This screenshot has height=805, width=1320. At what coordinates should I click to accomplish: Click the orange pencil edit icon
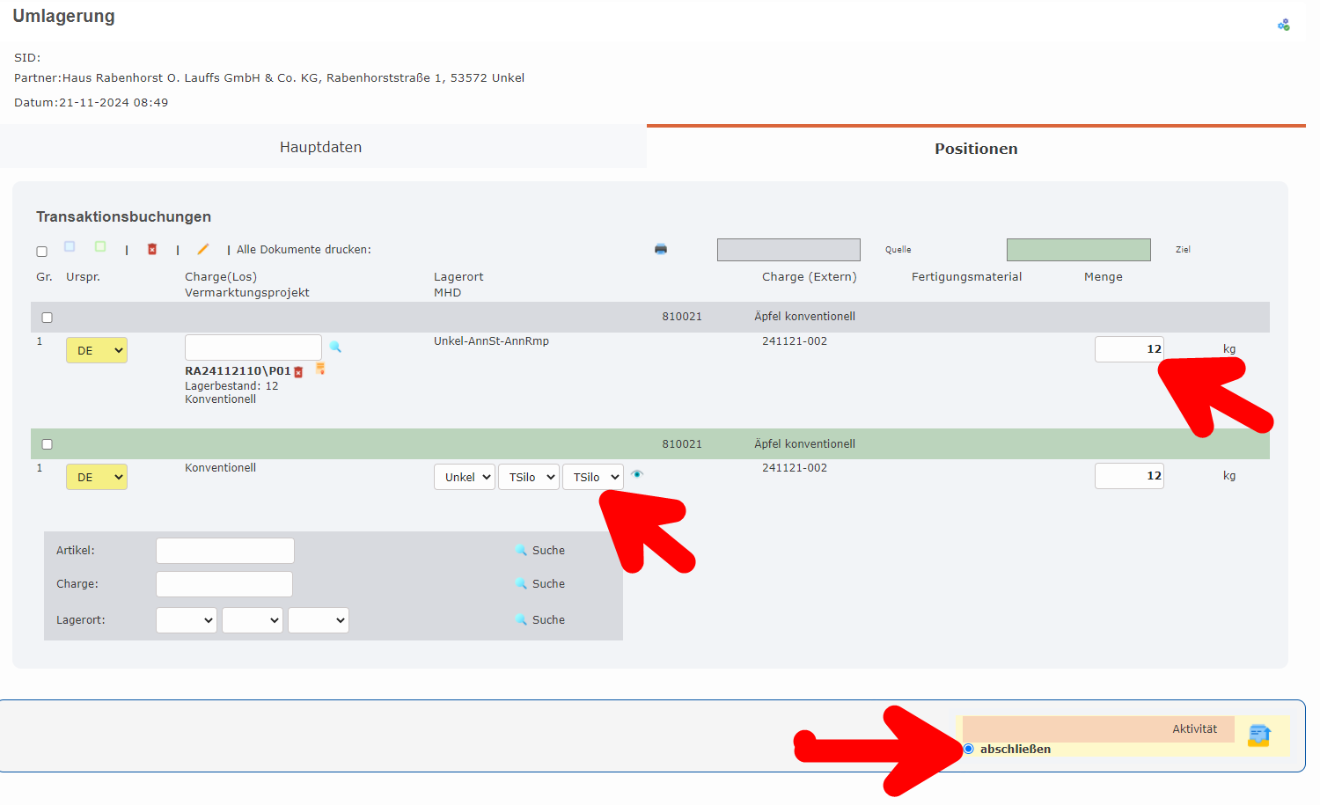203,249
